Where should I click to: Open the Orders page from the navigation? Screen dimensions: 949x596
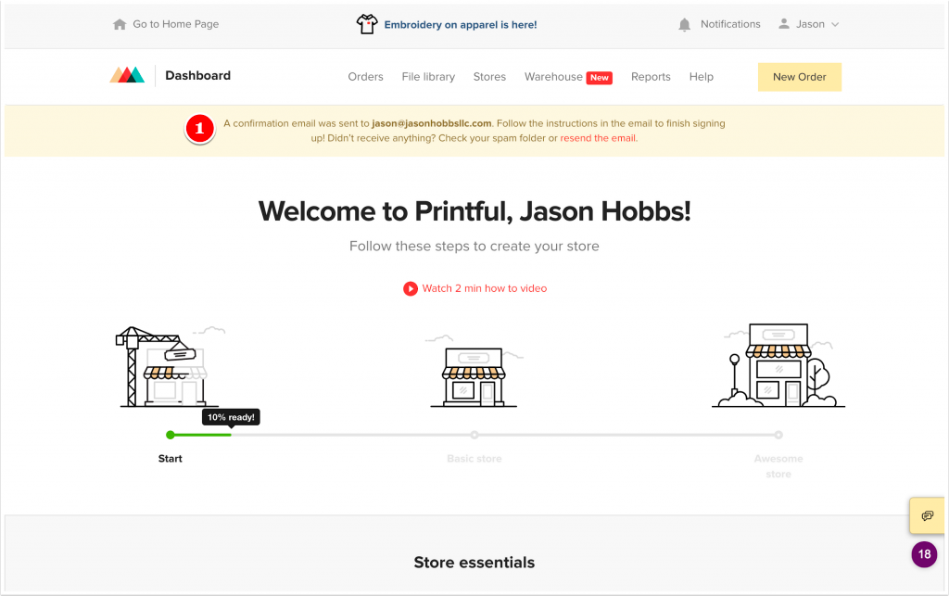pyautogui.click(x=365, y=77)
